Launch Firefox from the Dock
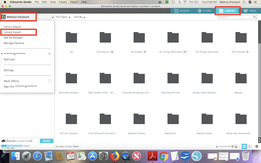Viewport: 261px width, 163px height. click(115, 156)
